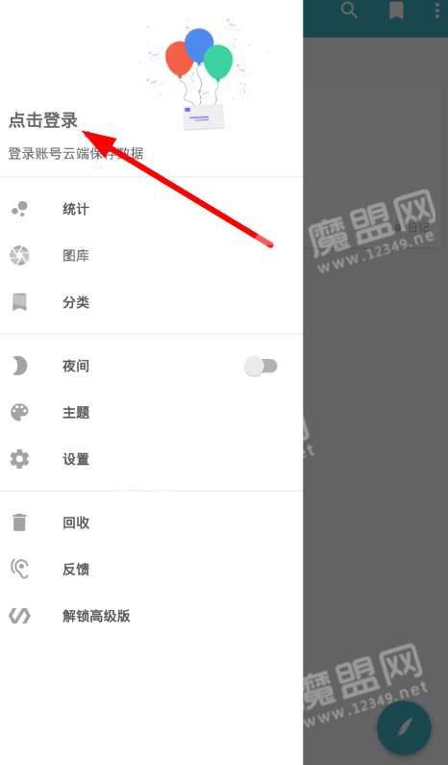Tap the statistics dots icon
448x765 pixels.
pyautogui.click(x=19, y=210)
